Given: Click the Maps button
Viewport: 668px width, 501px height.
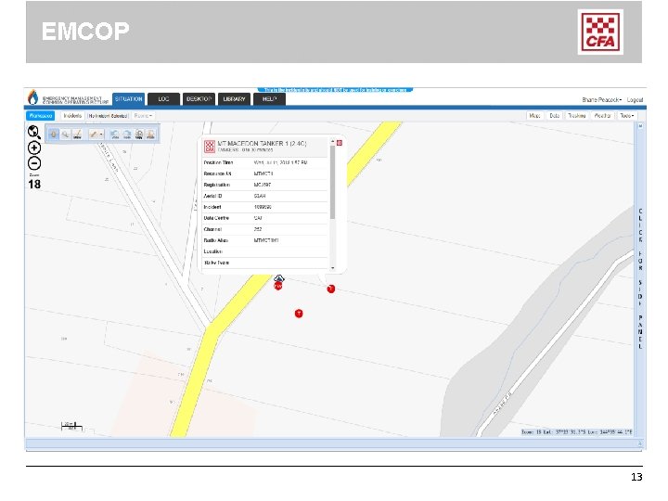Looking at the screenshot, I should [534, 116].
